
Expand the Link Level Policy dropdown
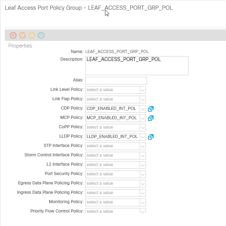[x=142, y=90]
